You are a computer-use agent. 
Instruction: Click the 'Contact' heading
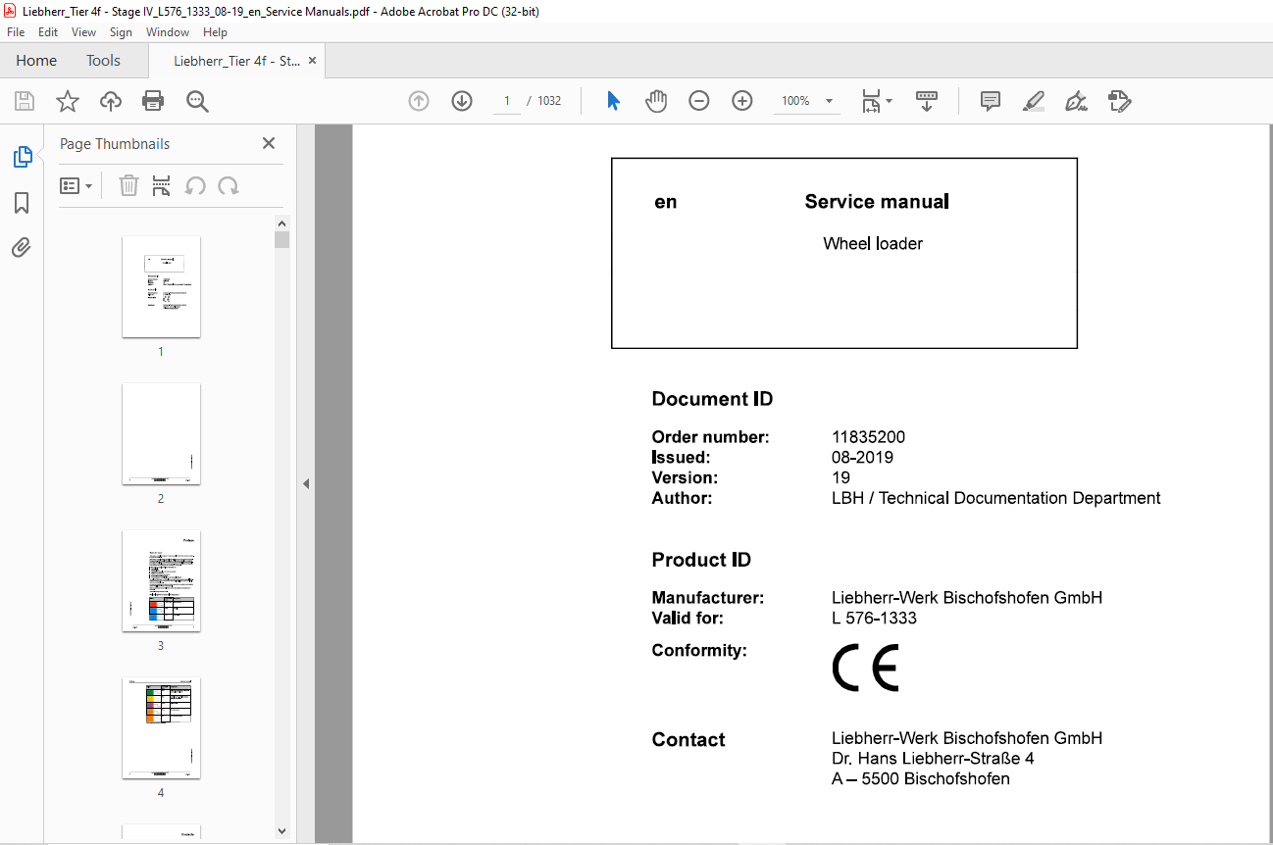point(688,740)
